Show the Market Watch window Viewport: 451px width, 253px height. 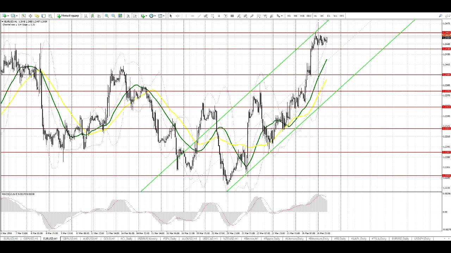pos(24,16)
